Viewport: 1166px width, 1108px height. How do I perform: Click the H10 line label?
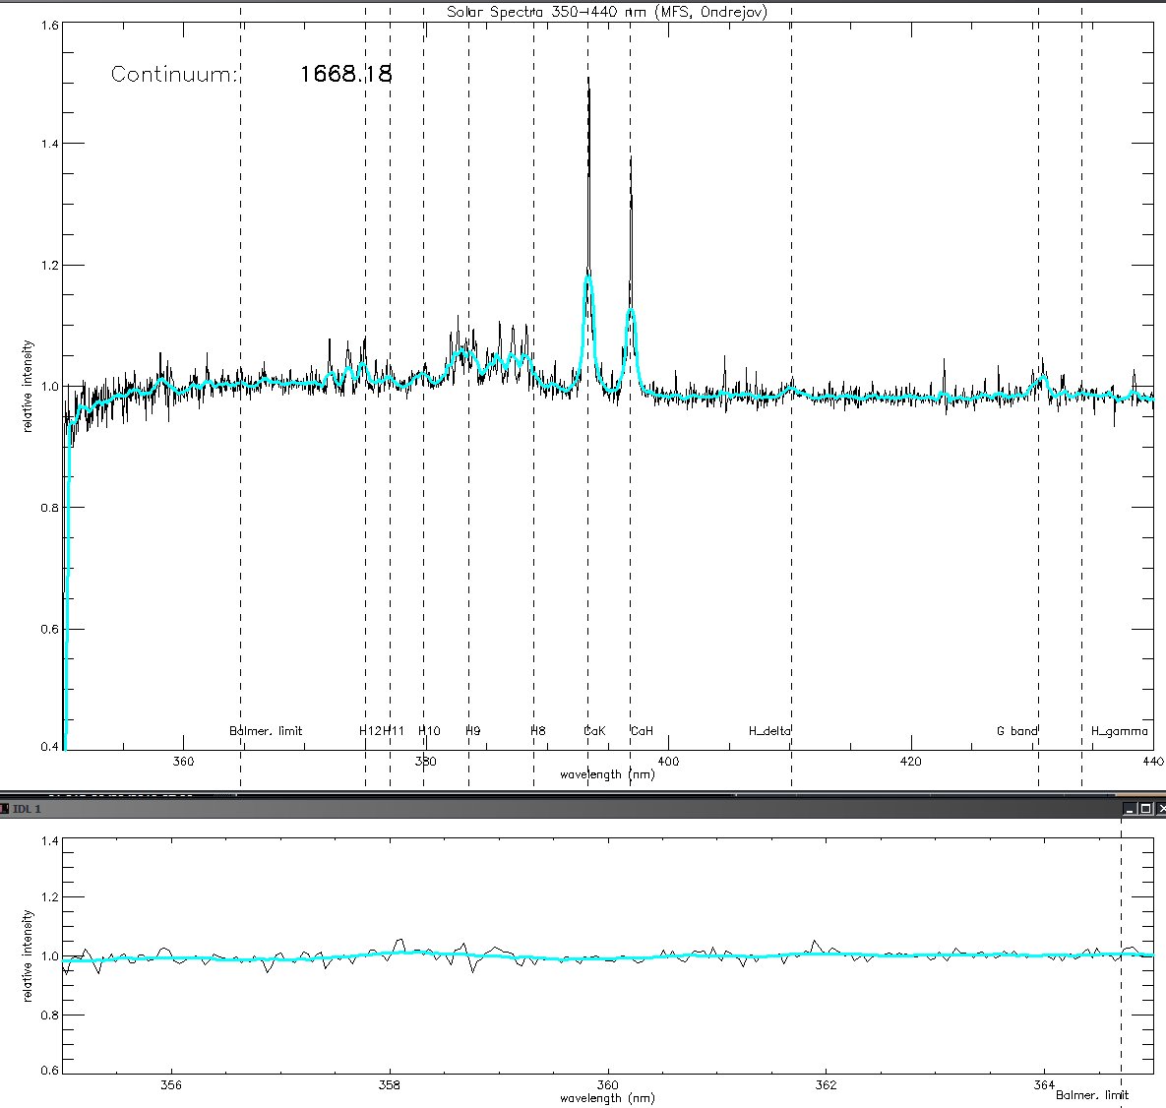[429, 731]
